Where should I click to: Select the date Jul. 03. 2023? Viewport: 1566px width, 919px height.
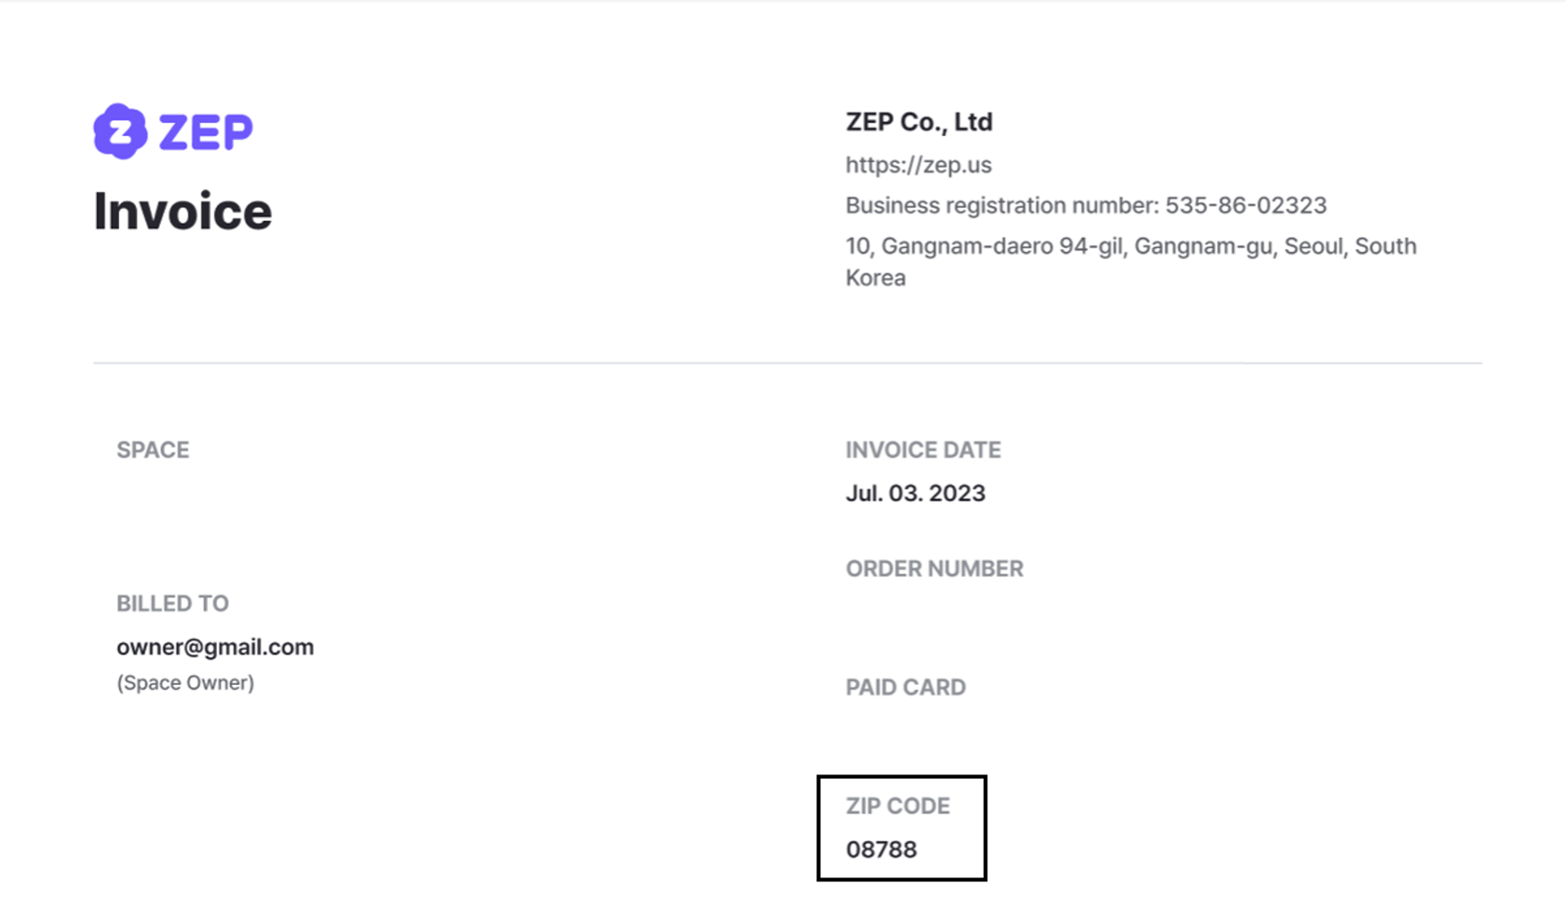click(x=915, y=493)
